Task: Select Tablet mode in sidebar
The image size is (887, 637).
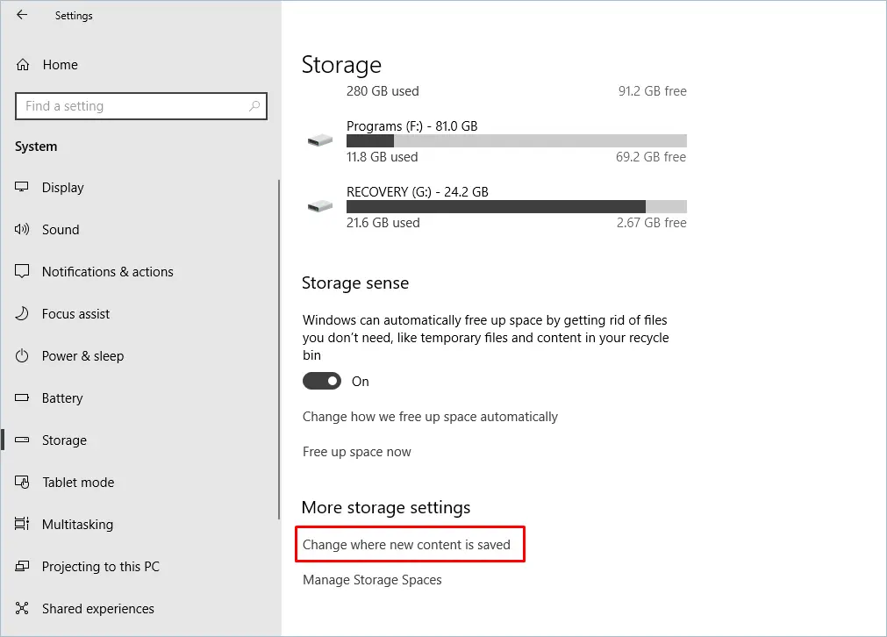Action: pyautogui.click(x=78, y=483)
